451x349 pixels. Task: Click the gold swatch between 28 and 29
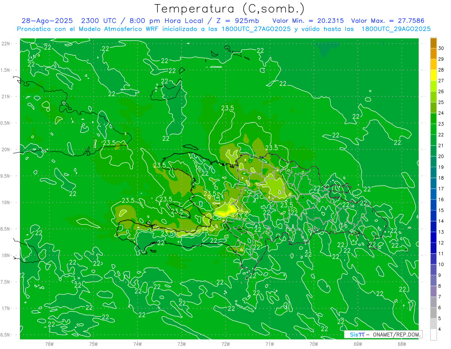(x=433, y=64)
